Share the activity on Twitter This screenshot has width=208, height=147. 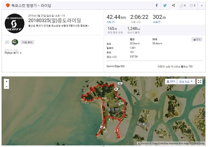[165, 6]
